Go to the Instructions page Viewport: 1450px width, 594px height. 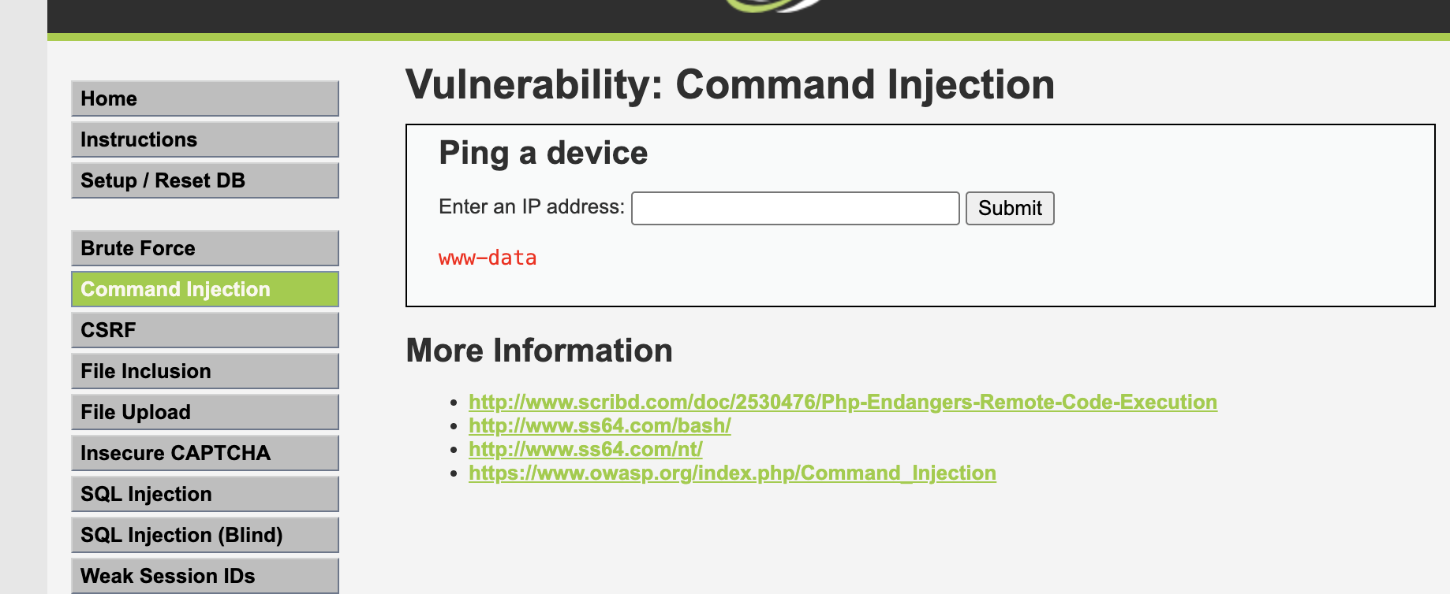click(x=205, y=139)
